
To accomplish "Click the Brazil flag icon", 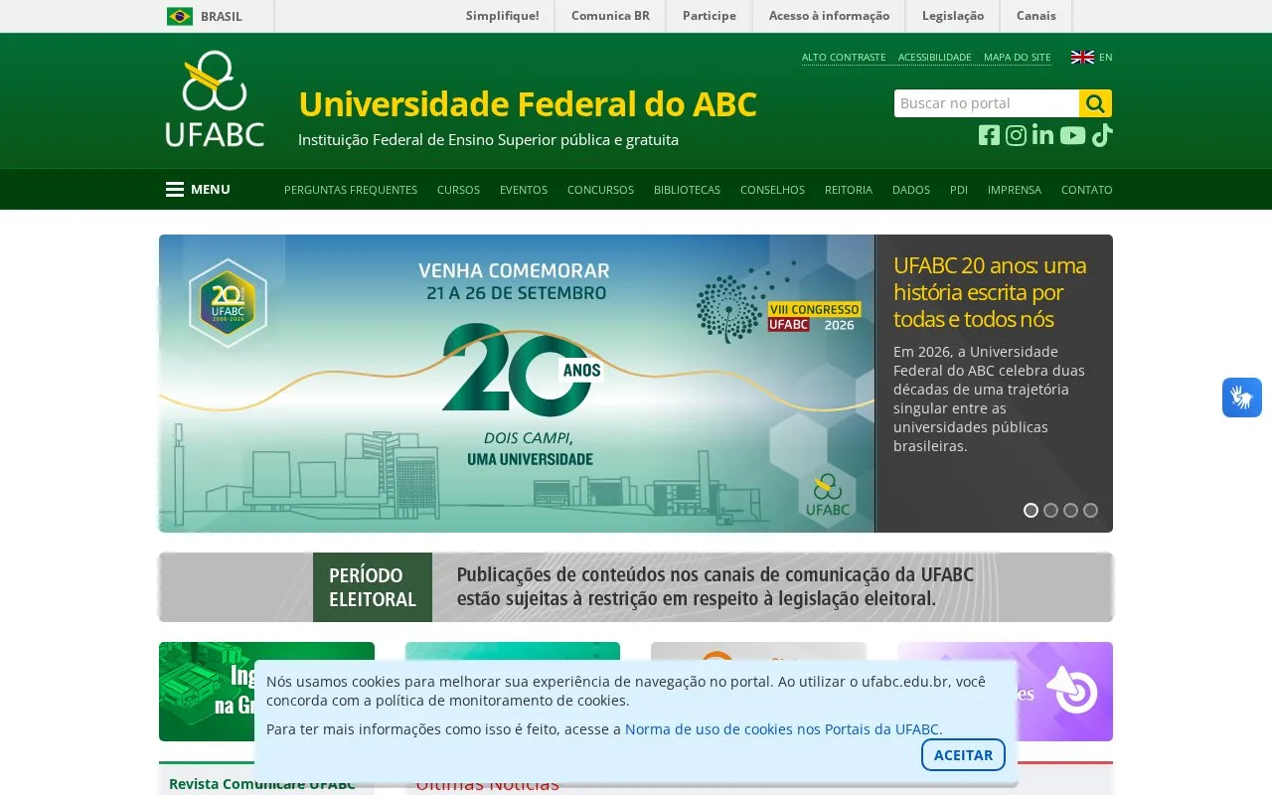I will point(180,16).
